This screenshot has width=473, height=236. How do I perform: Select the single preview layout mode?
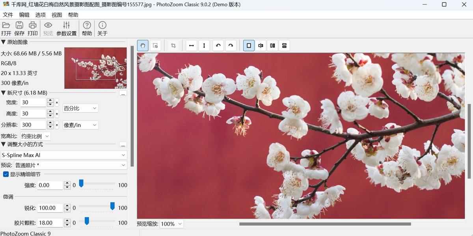tap(248, 45)
